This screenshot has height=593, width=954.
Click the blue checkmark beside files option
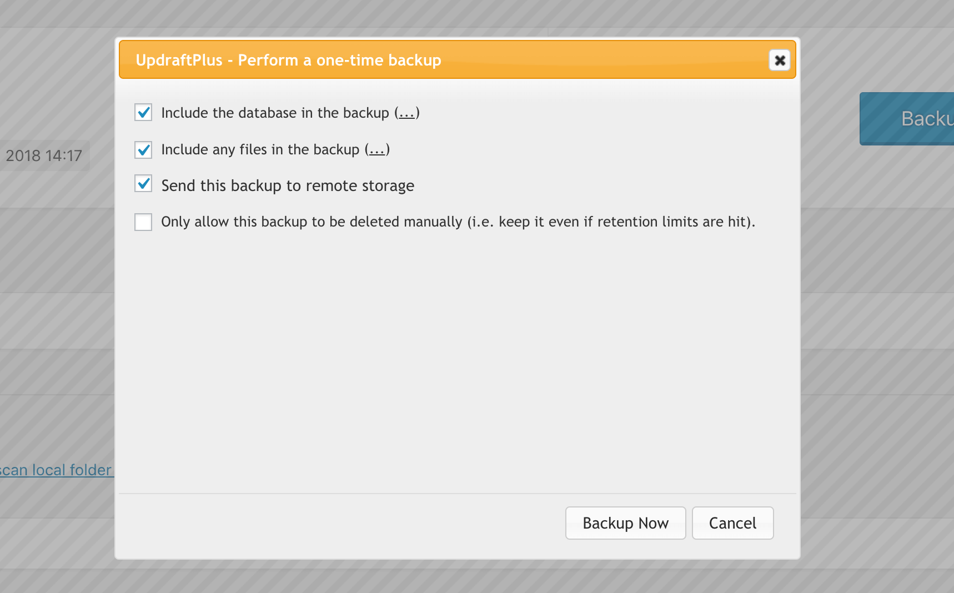click(x=144, y=149)
